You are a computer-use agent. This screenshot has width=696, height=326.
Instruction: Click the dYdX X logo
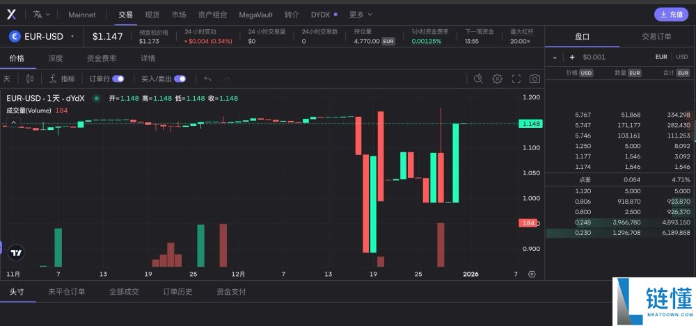[12, 14]
